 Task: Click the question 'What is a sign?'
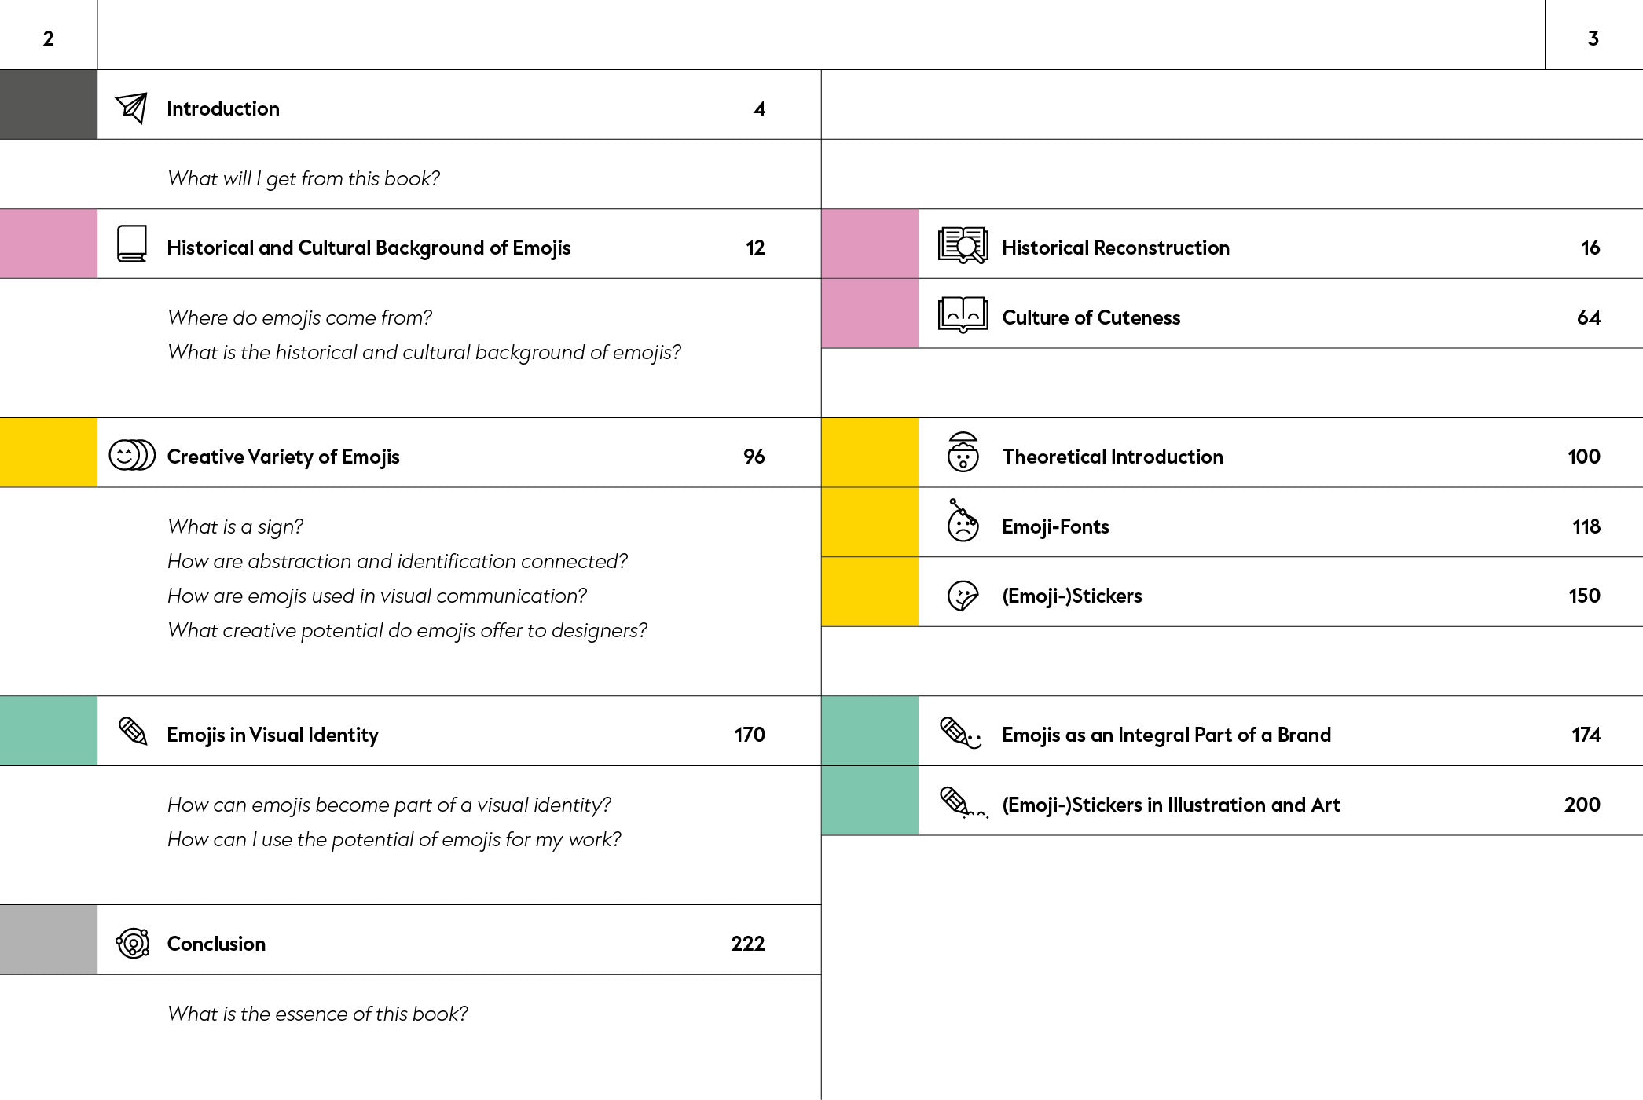235,526
